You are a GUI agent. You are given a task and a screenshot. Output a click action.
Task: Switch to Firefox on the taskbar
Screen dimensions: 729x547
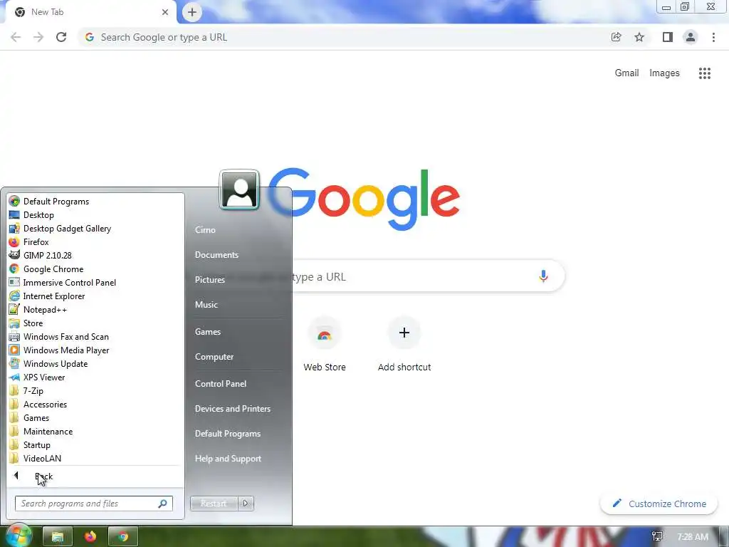[x=90, y=537]
